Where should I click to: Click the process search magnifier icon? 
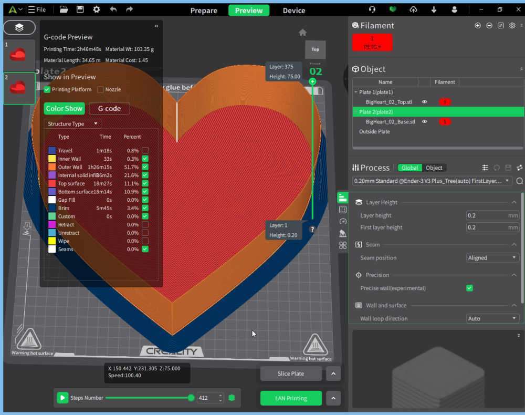click(x=520, y=181)
